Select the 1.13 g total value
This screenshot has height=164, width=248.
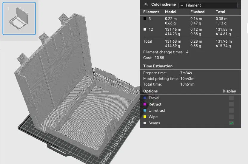pos(221,23)
